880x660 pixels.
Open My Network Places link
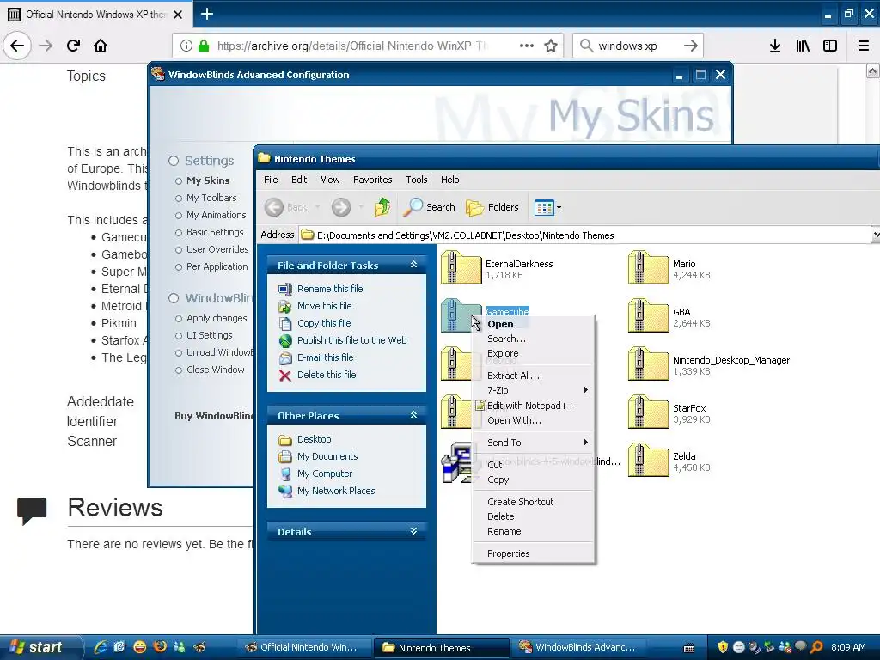pos(336,491)
